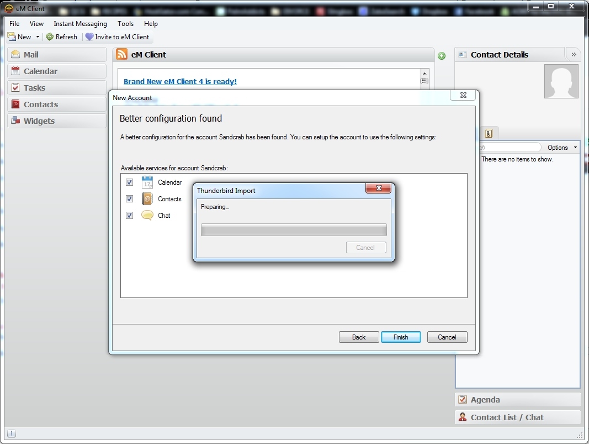The image size is (589, 444).
Task: Uncheck the Calendar service checkbox
Action: 129,182
